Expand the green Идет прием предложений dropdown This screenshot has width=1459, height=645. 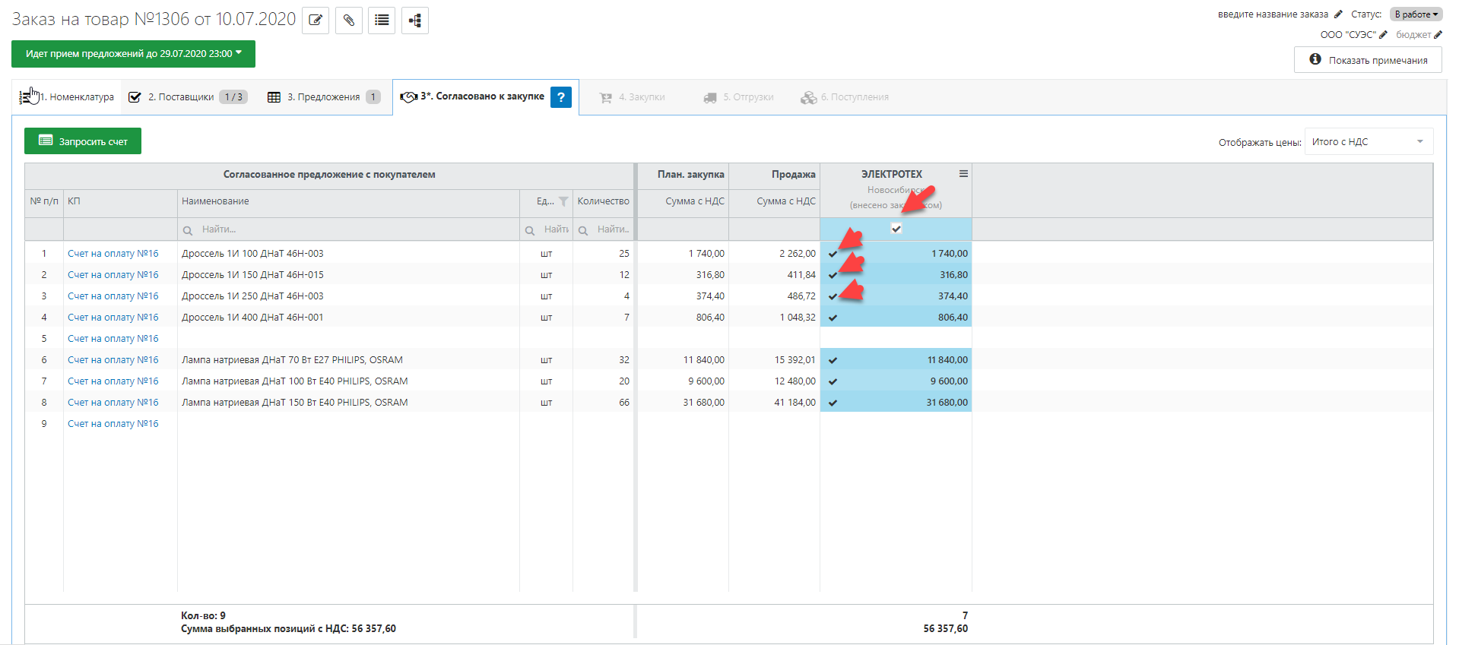tap(133, 54)
